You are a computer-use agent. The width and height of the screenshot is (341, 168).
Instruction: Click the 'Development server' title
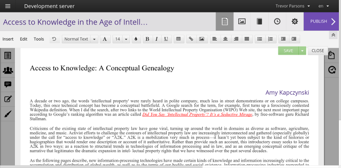point(49,6)
